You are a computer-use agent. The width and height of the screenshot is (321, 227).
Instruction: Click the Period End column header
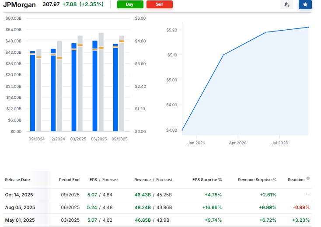click(69, 180)
